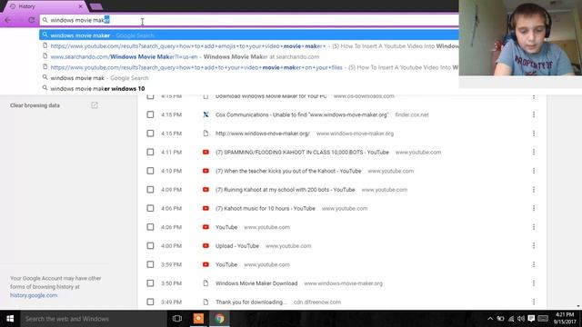Check the box for Upload - YouTube entry
The width and height of the screenshot is (582, 327).
(150, 245)
